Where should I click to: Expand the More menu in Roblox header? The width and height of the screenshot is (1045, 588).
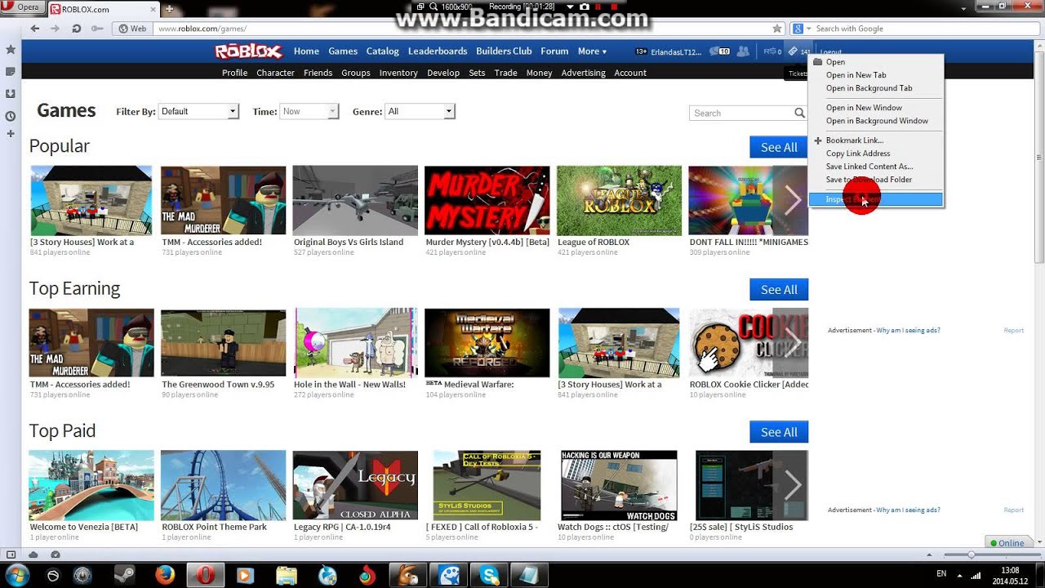pos(592,51)
